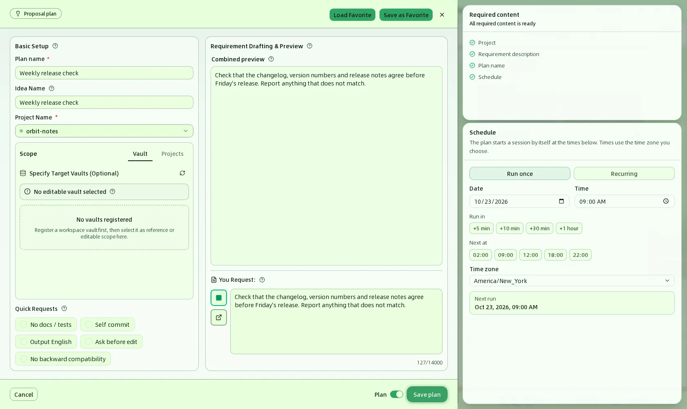Click the database icon beside Specify Target Vaults

coord(23,173)
